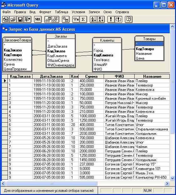Click the horizontal scrollbar right arrow
This screenshot has width=176, height=195.
click(x=167, y=183)
